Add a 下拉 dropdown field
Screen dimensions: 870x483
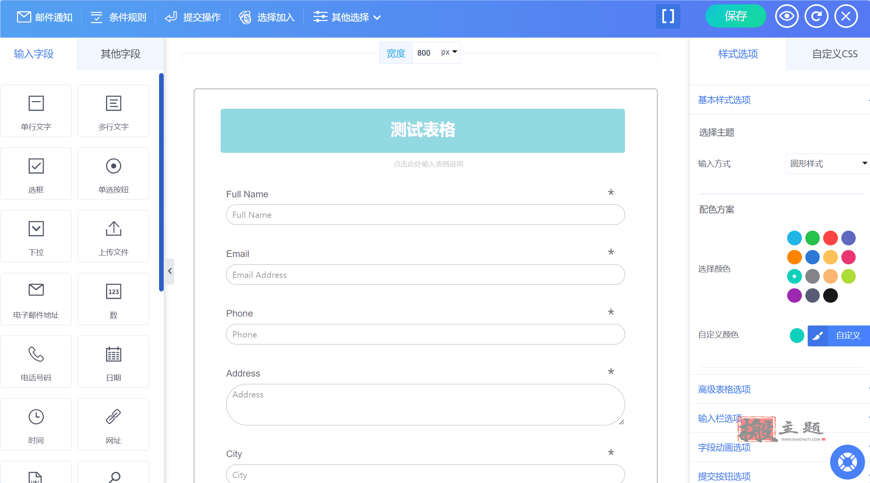[x=36, y=236]
